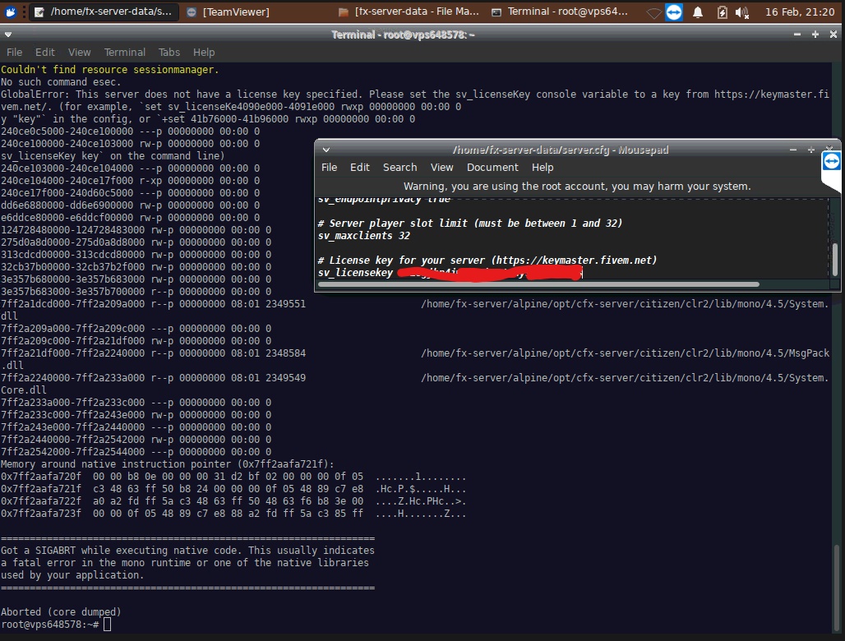
Task: Open the Terminal's Tabs menu
Action: [x=169, y=52]
